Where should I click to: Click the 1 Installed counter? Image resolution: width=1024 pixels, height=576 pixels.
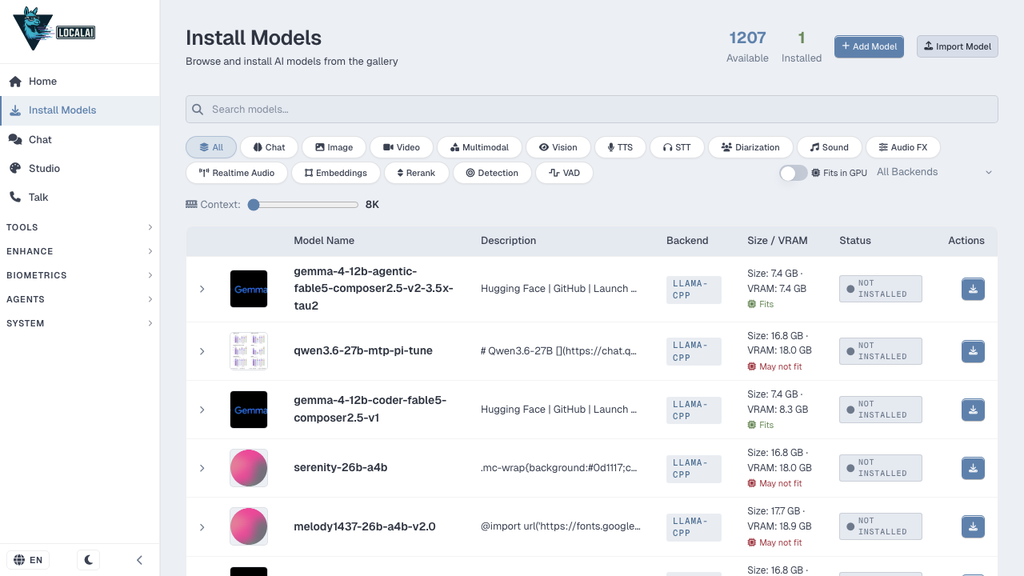tap(802, 46)
